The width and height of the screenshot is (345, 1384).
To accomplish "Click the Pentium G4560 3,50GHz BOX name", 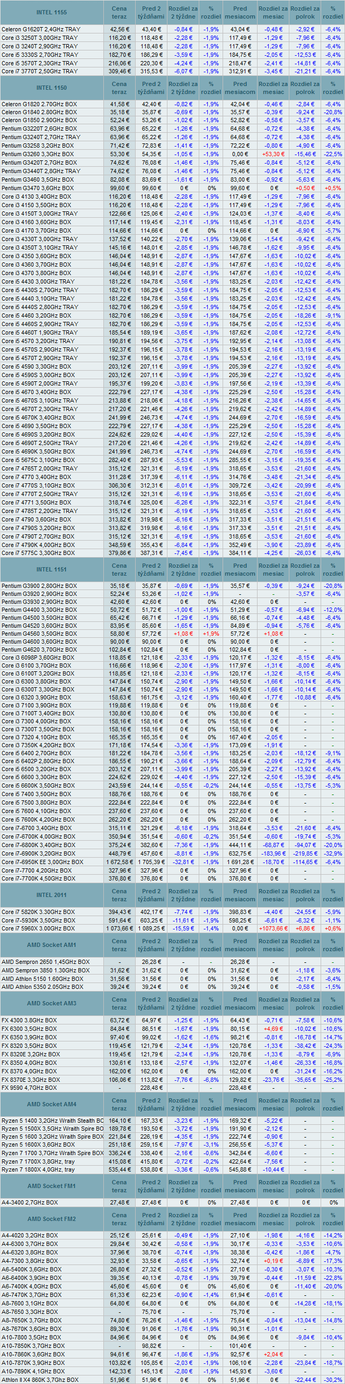I will pos(39,634).
